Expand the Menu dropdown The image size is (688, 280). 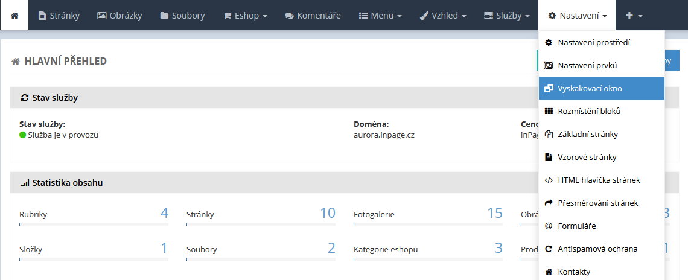(380, 15)
